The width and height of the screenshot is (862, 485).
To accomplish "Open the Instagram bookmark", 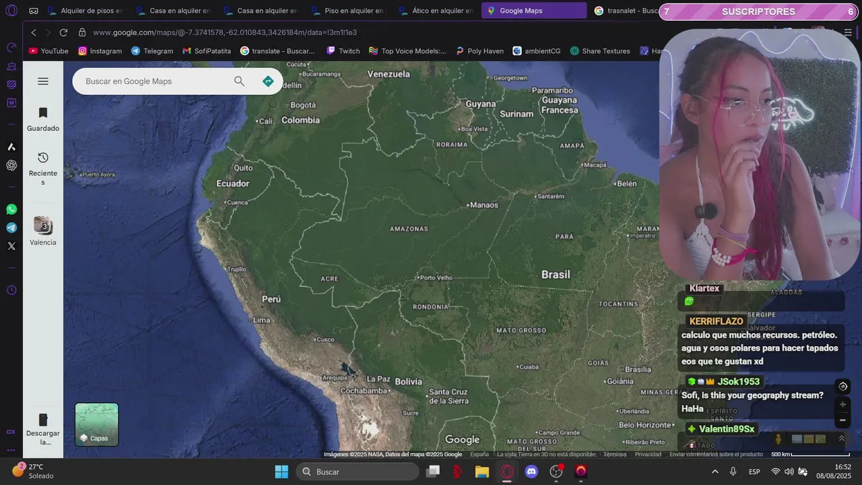I will [100, 51].
